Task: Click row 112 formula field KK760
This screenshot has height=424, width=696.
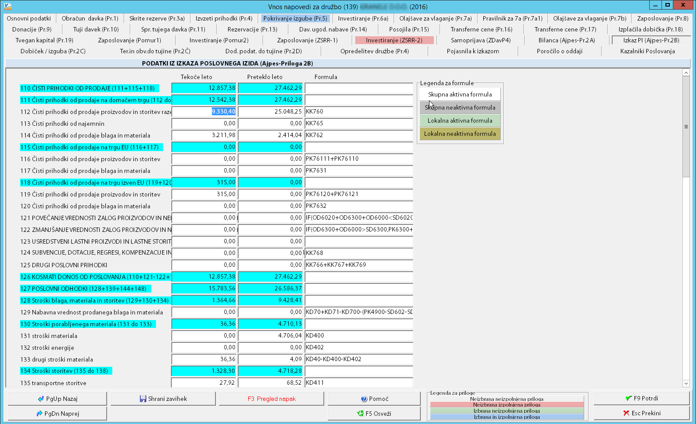Action: [359, 112]
